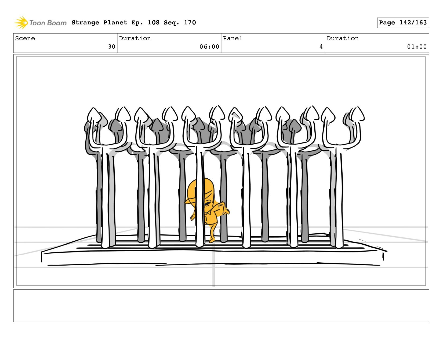Click the storyboard panel sketch thumbnail

(x=221, y=171)
